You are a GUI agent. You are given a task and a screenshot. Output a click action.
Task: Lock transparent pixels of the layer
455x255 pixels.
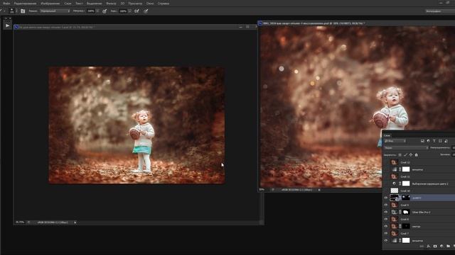pos(400,155)
